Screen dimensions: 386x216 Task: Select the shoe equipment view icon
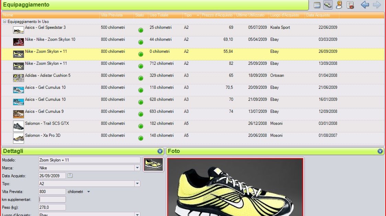click(328, 5)
